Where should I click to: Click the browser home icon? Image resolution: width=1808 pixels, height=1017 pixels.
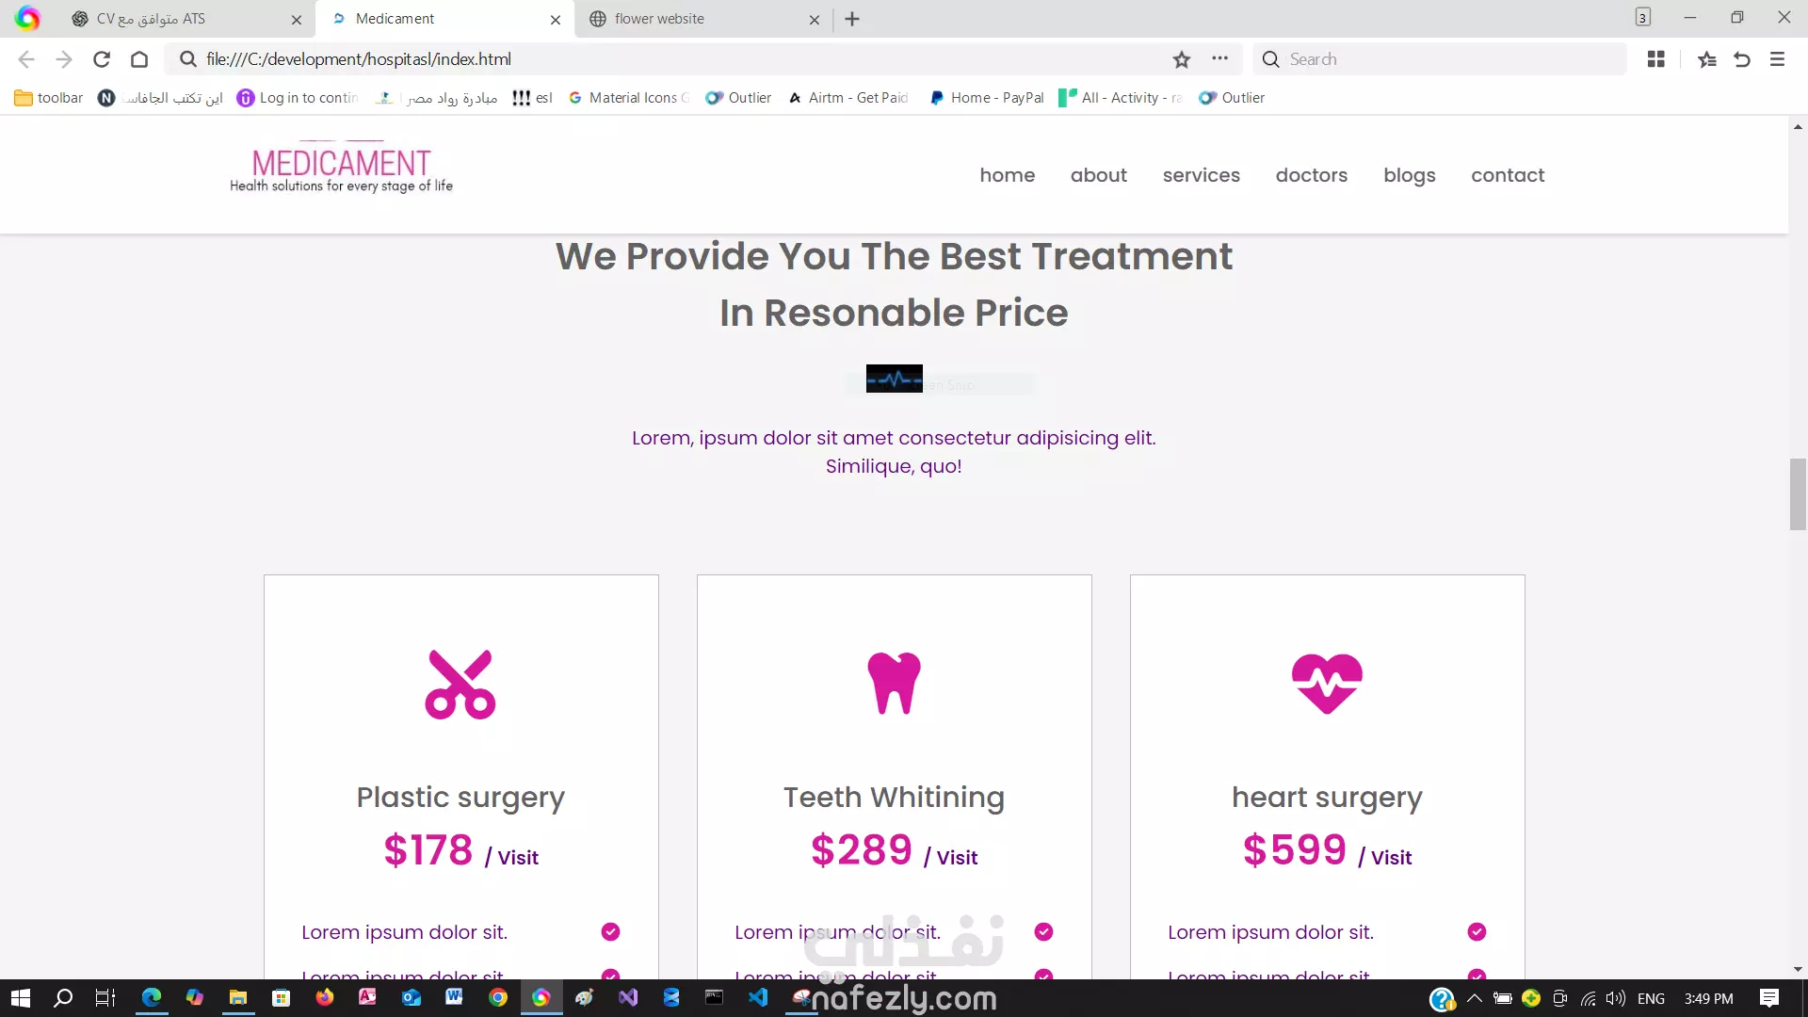(139, 59)
